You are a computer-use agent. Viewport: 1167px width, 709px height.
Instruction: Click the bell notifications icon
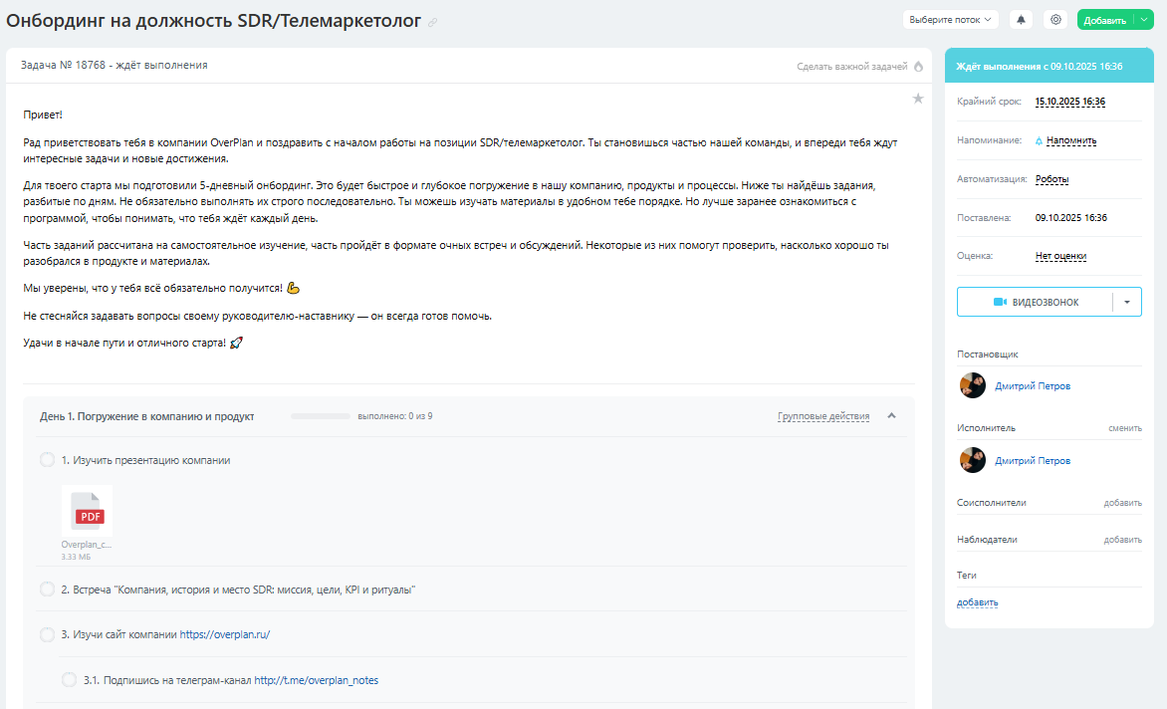(1021, 20)
